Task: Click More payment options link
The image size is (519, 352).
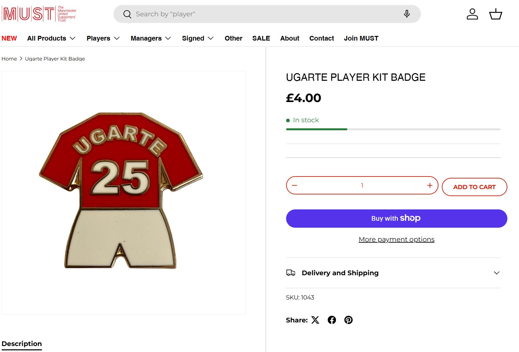Action: (396, 239)
